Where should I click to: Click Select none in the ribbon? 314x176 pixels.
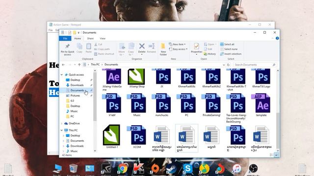[x=229, y=49]
